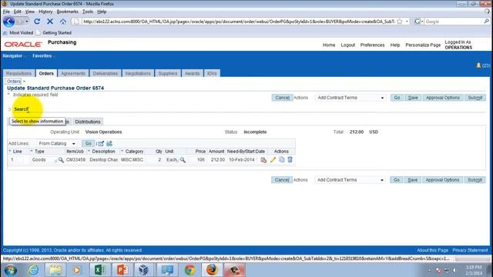Screen dimensions: 493x277
Task: Duplicate line 1 with the copy icon
Action: coord(281,159)
